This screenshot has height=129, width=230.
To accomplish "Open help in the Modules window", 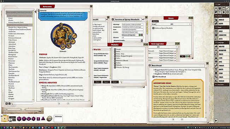I will pos(145,44).
